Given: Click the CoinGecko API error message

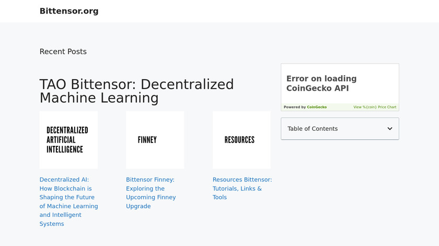Looking at the screenshot, I should click(x=321, y=83).
